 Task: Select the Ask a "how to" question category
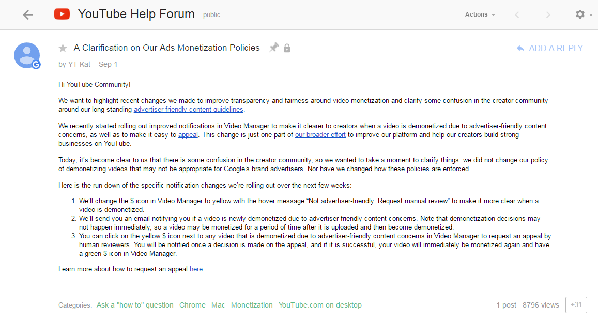[135, 305]
